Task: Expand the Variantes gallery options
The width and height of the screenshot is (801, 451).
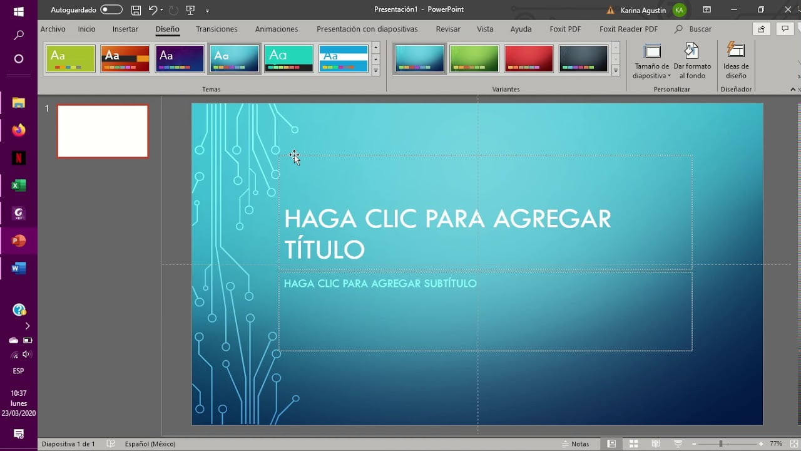Action: (616, 71)
